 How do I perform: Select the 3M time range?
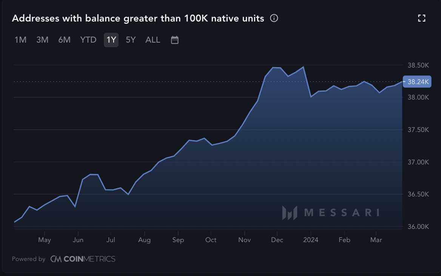[x=42, y=40]
